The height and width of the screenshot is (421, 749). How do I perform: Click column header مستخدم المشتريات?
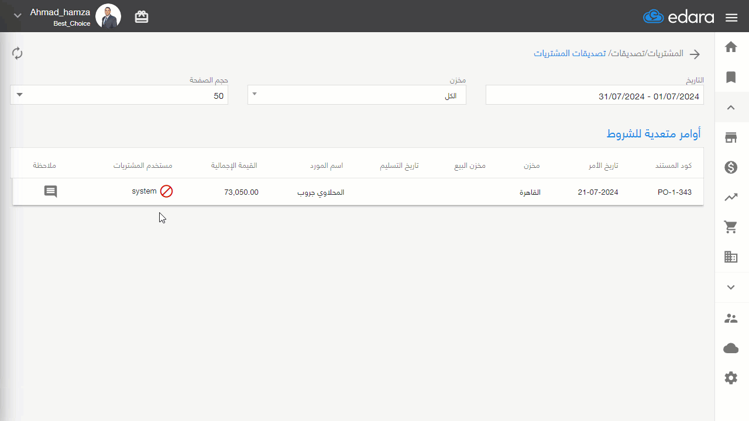pyautogui.click(x=143, y=165)
